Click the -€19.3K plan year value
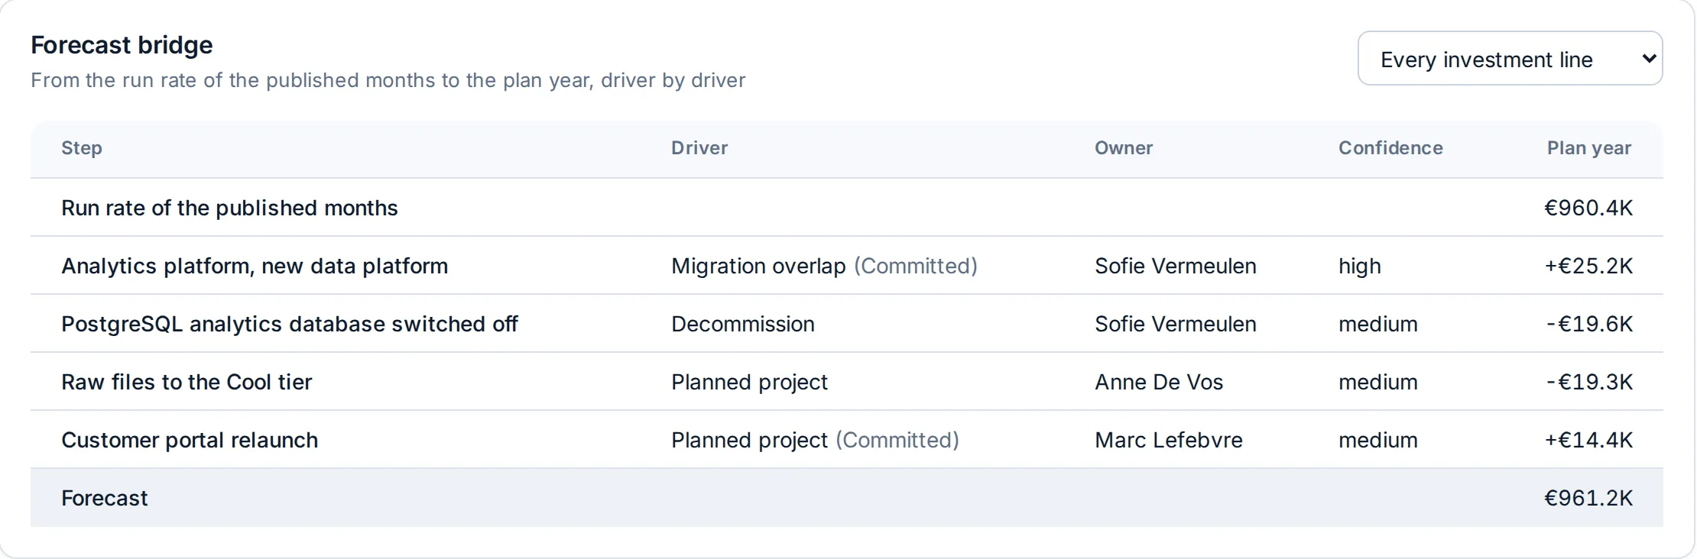Screen dimensions: 1697x559 coord(1589,382)
